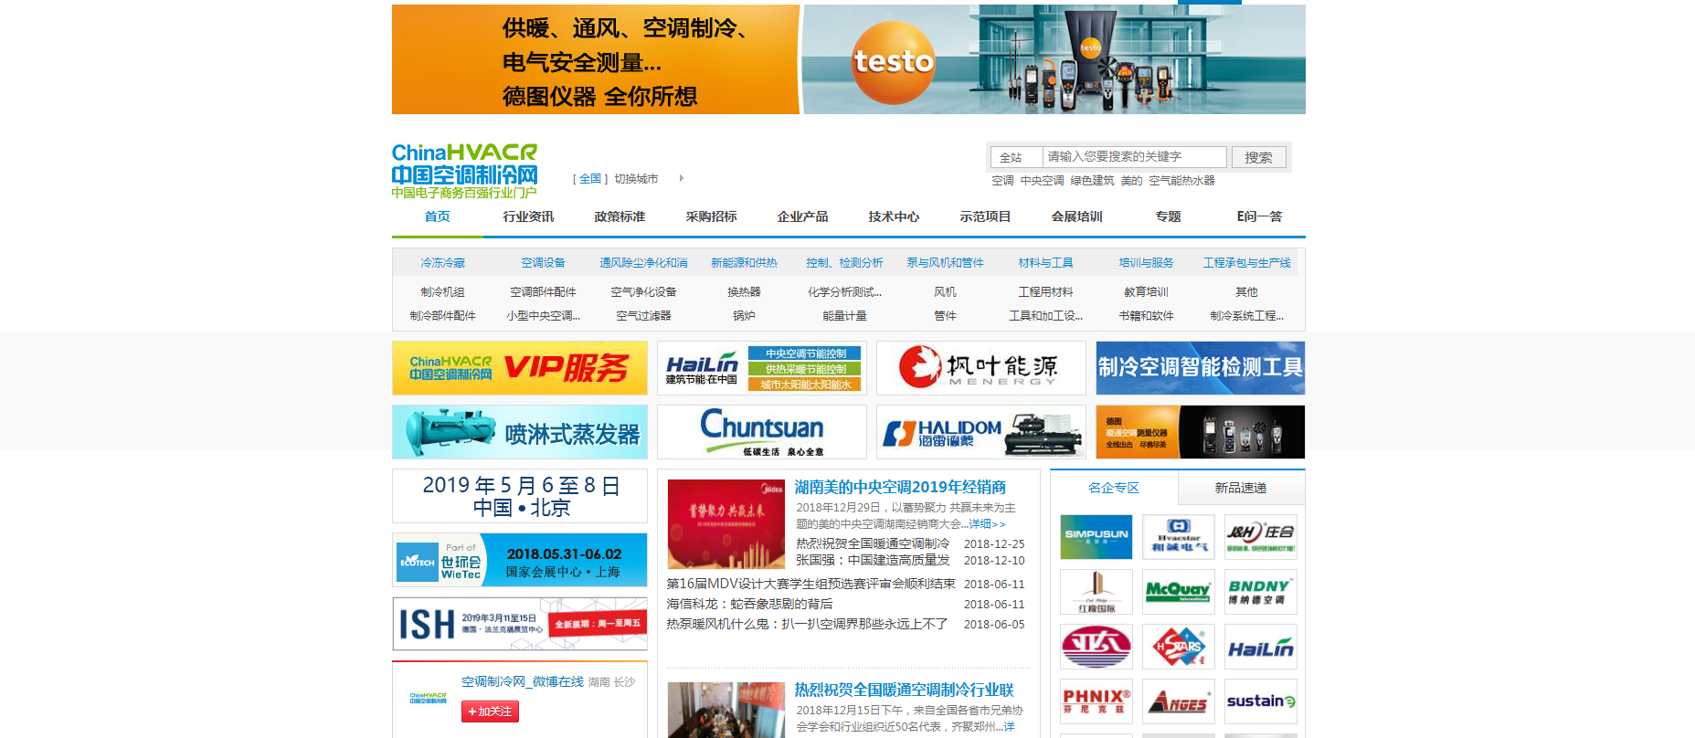This screenshot has height=738, width=1695.
Task: Click the 喷淋式蒸发器 banner image
Action: tap(519, 432)
